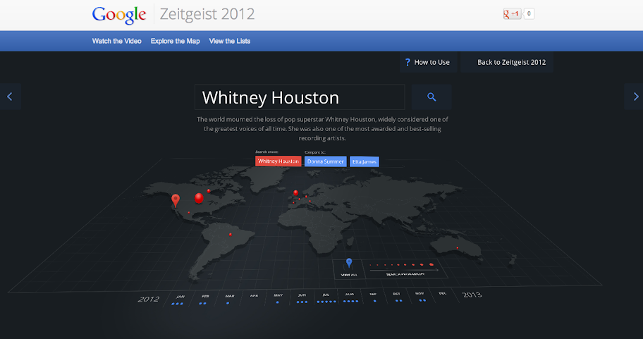Compare to Donna Summer

point(325,161)
